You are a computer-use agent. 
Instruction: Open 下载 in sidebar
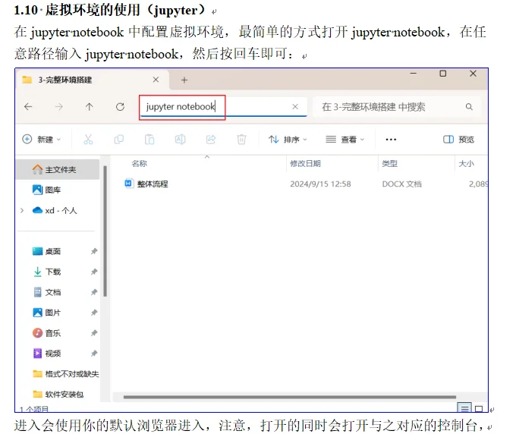point(47,272)
